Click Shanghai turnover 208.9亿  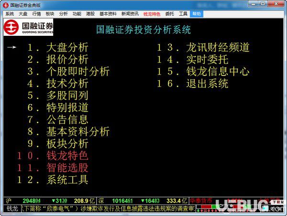click(84, 201)
